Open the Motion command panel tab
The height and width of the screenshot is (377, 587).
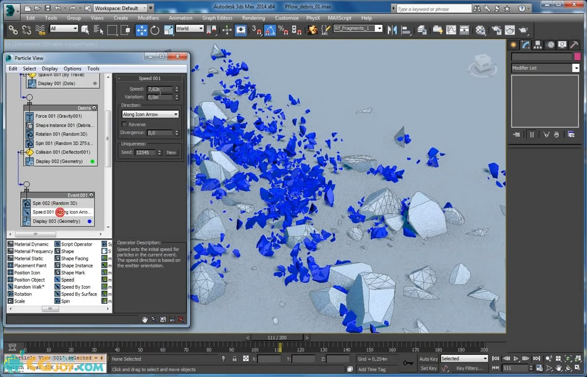(x=550, y=45)
